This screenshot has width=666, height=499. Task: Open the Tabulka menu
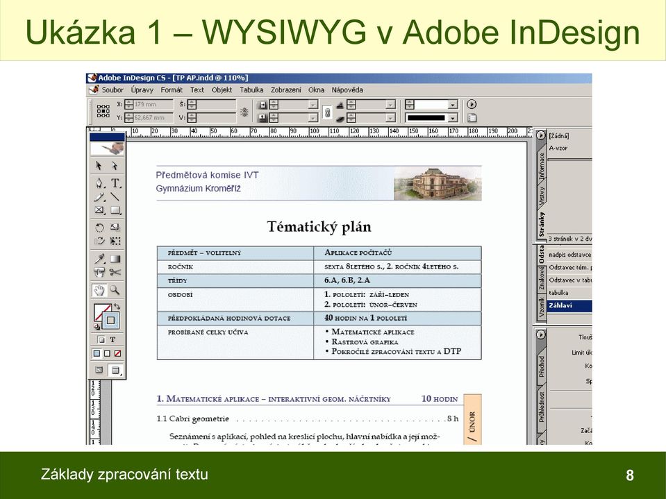pyautogui.click(x=251, y=90)
